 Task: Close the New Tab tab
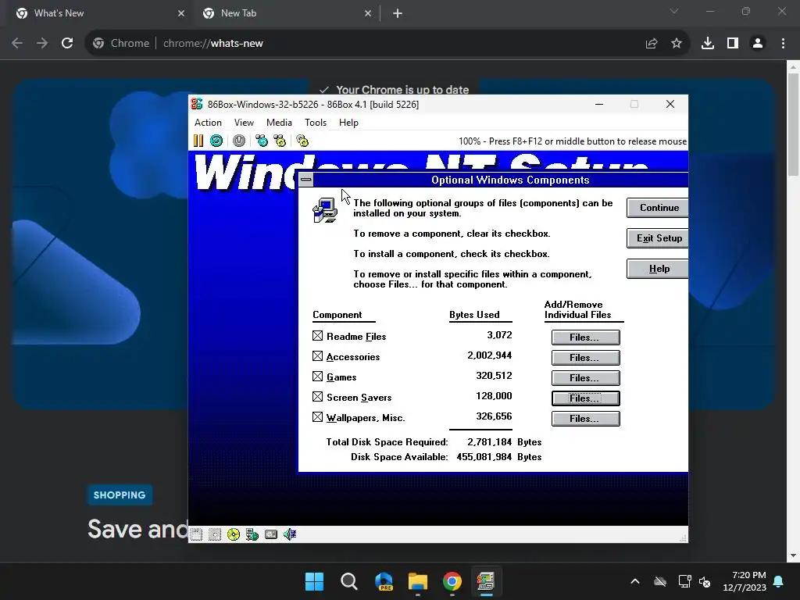[368, 14]
